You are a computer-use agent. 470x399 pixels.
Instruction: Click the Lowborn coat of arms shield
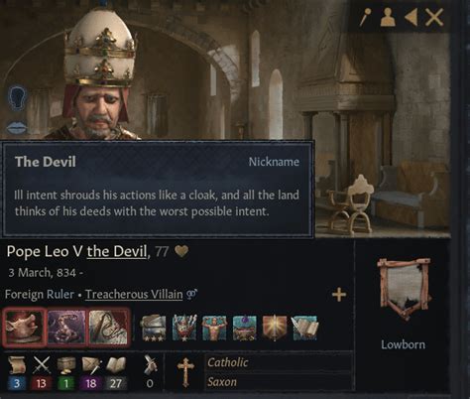click(405, 289)
